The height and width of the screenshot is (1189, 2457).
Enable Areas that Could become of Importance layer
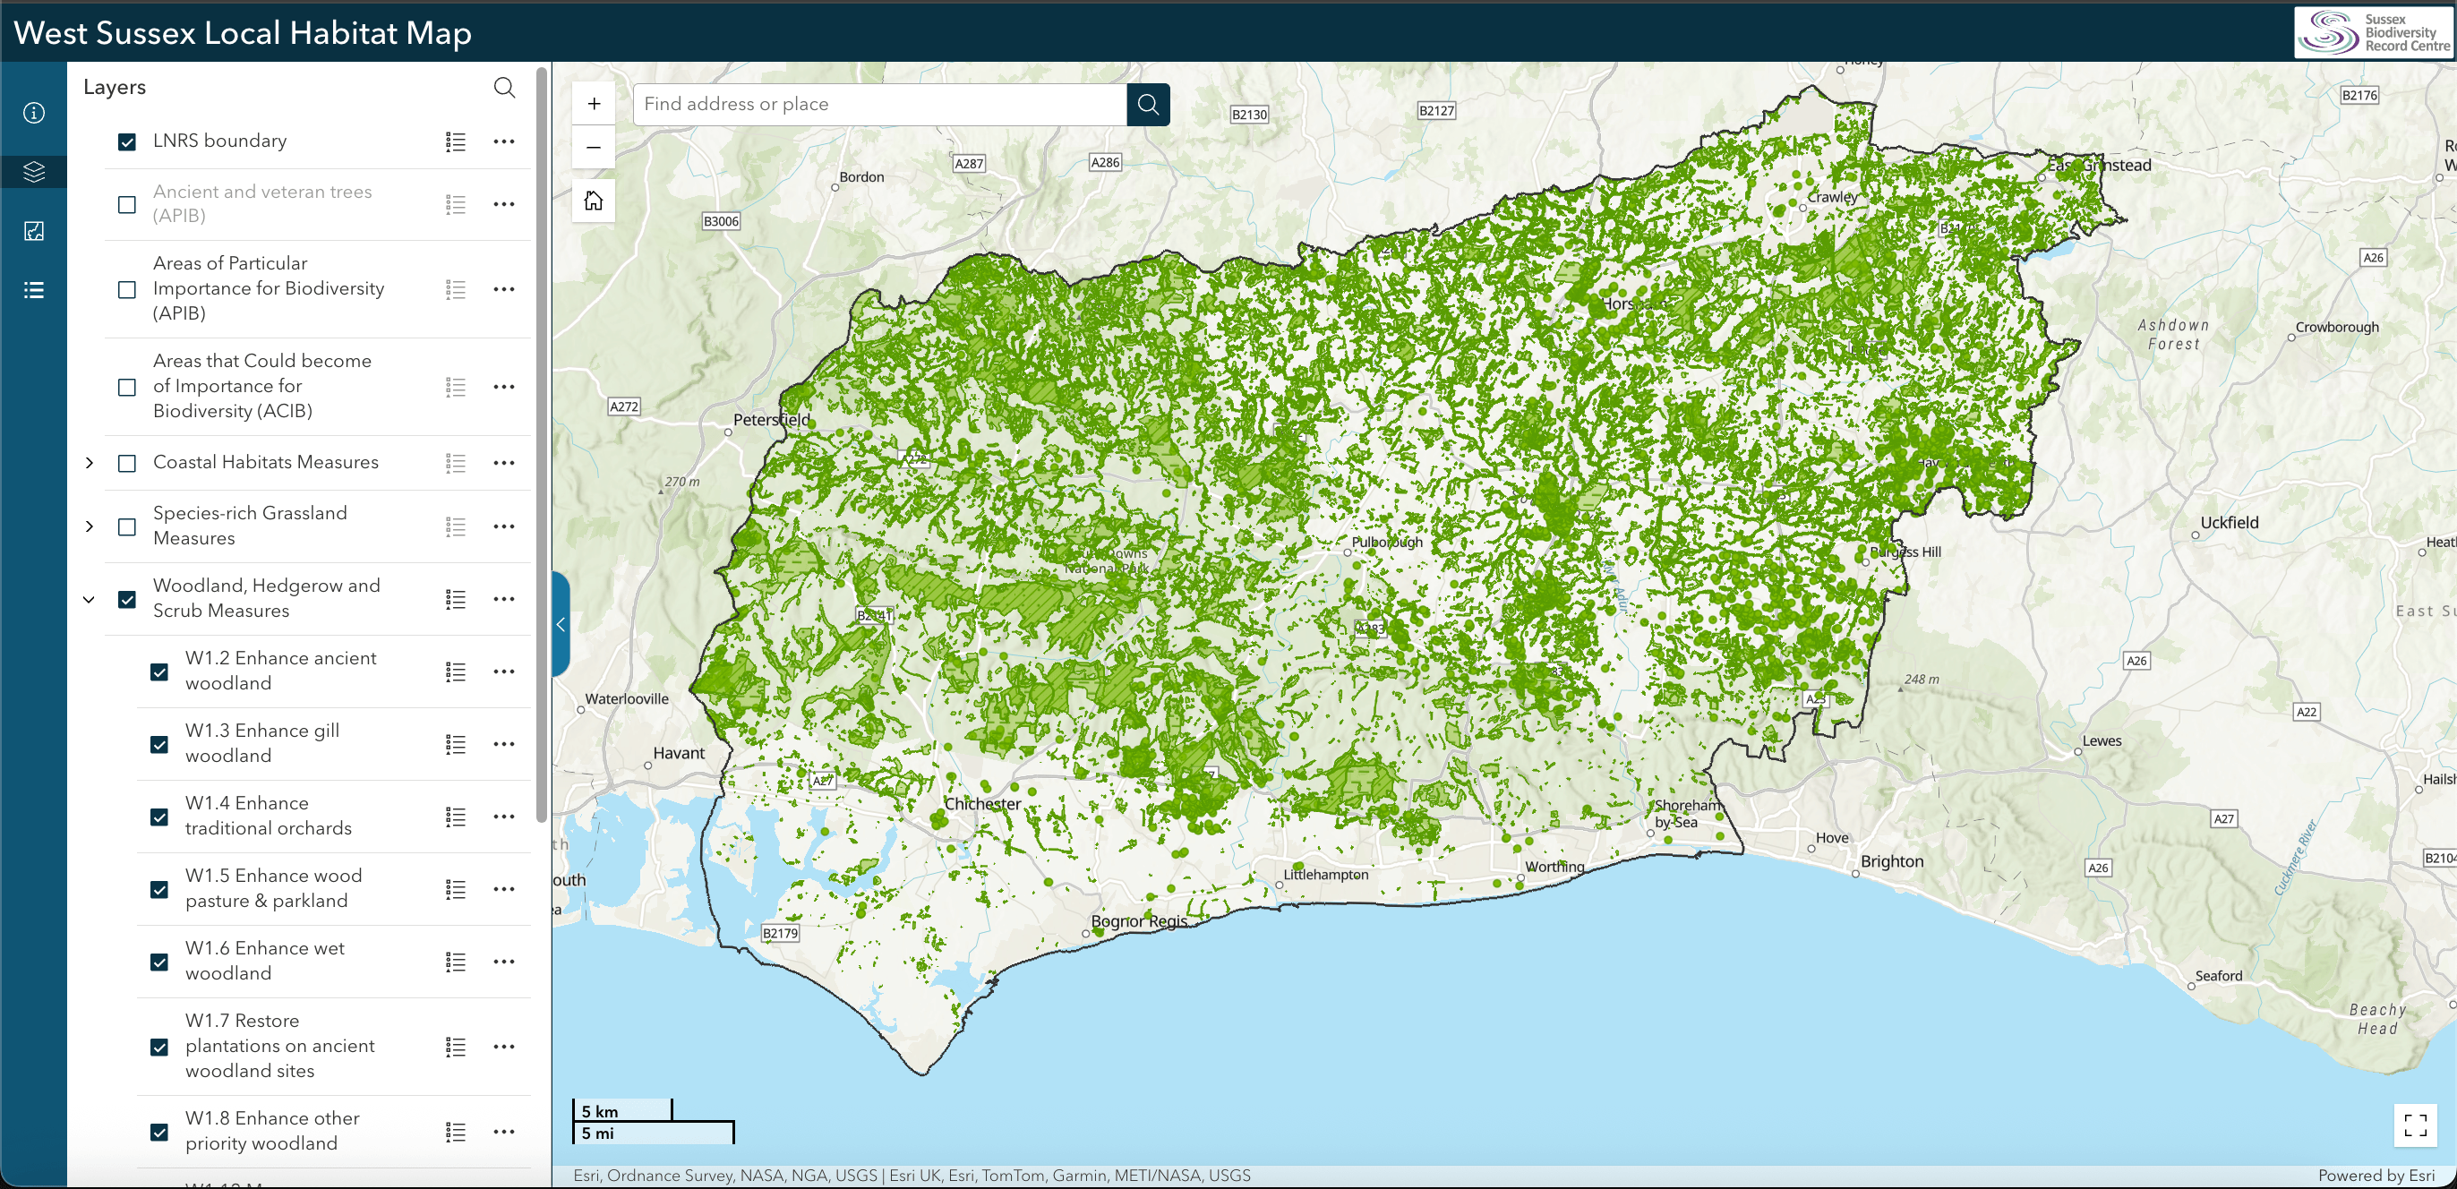(127, 387)
